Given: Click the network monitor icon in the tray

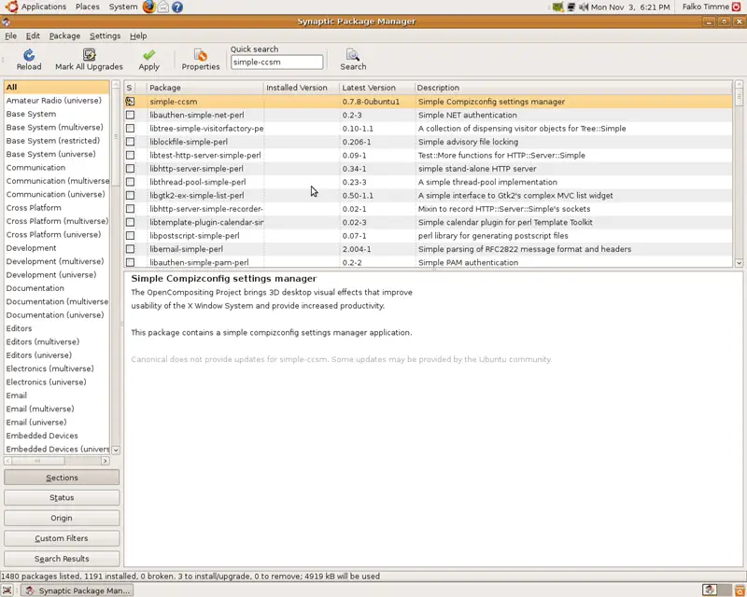Looking at the screenshot, I should [x=571, y=7].
